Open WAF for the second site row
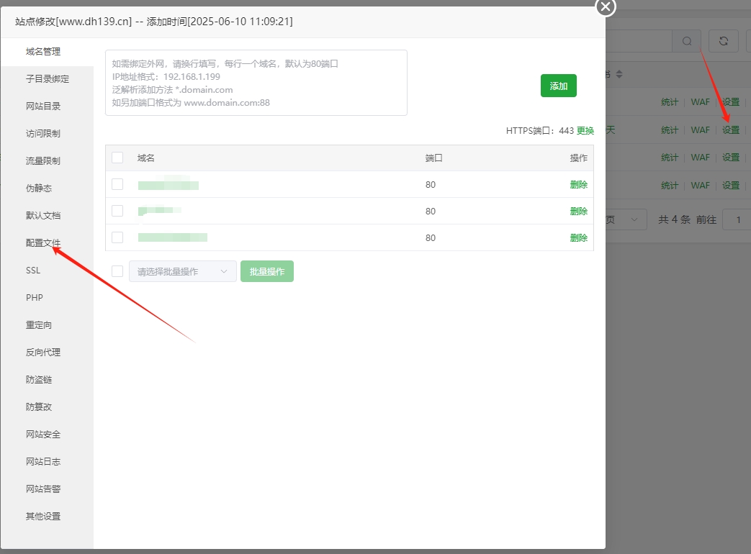The width and height of the screenshot is (751, 554). (x=700, y=130)
